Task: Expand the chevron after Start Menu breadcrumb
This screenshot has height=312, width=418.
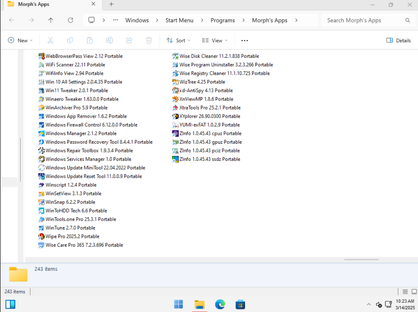Action: point(202,20)
